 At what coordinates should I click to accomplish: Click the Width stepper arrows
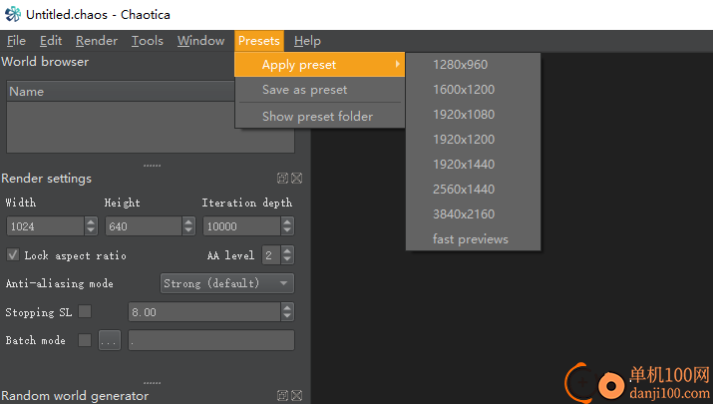pos(91,226)
